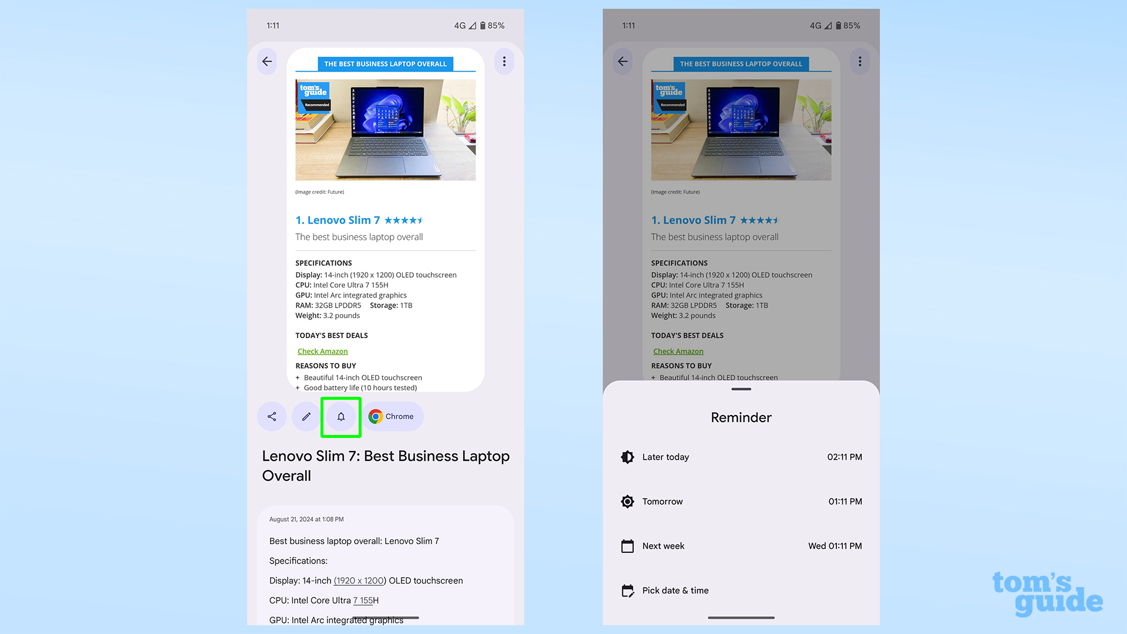Click the back arrow icon
The image size is (1127, 634).
(267, 60)
